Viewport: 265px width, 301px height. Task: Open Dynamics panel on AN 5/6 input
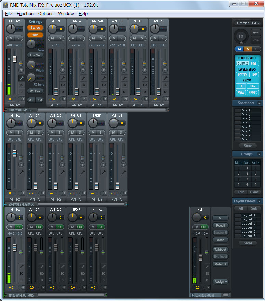[104, 92]
